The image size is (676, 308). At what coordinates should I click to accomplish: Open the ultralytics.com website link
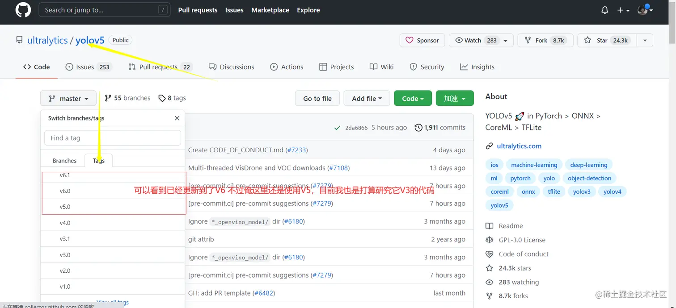click(x=519, y=146)
